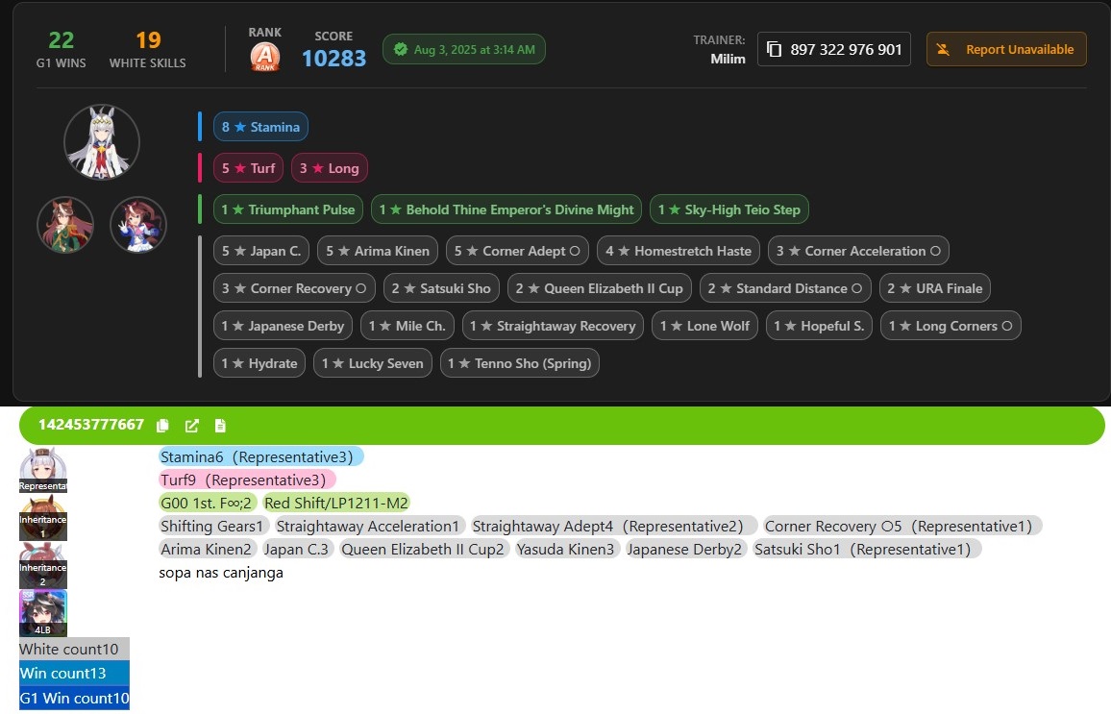Click the Straightaway Acceleration1 tag
This screenshot has height=714, width=1111.
pyautogui.click(x=369, y=527)
